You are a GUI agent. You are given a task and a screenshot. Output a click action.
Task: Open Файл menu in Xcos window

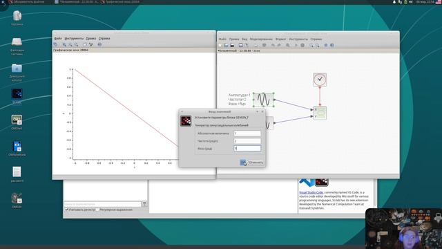(222, 39)
